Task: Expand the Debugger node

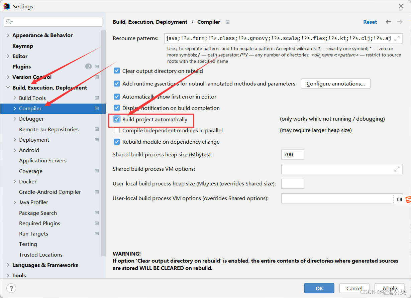Action: pos(15,119)
